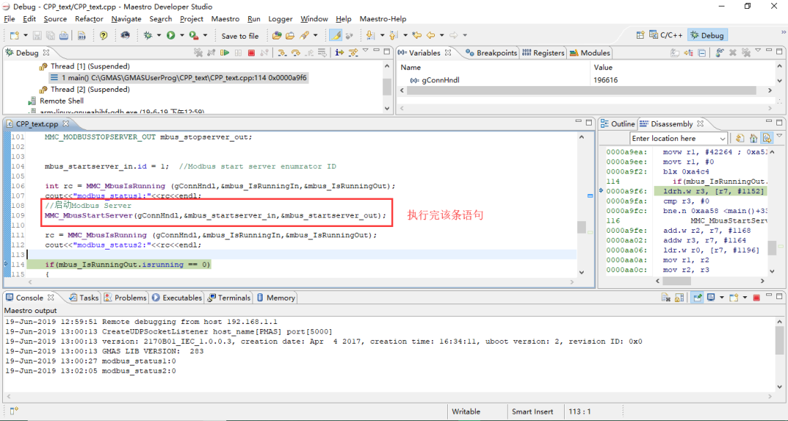
Task: Click the red Terminate icon in Console
Action: pos(757,298)
